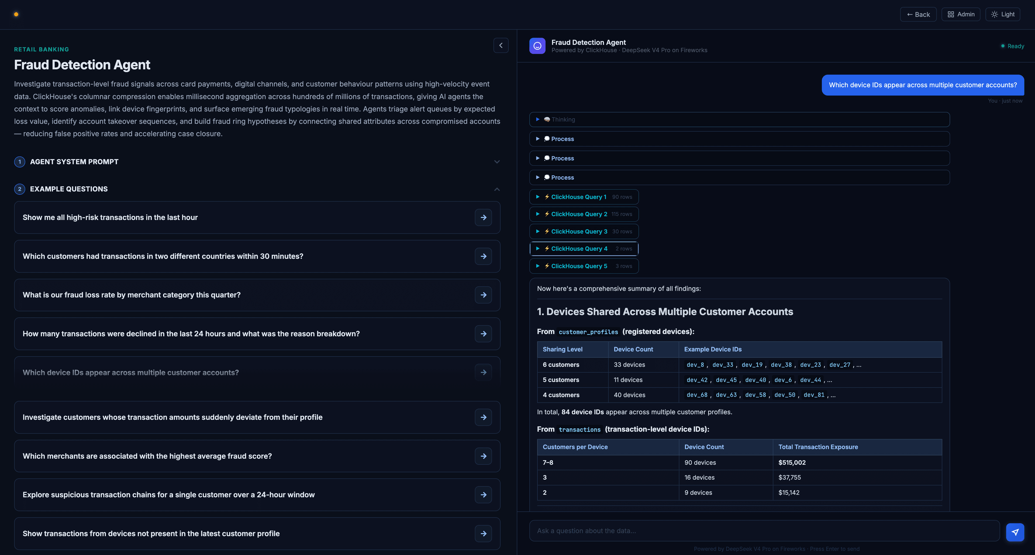Go Back using the header button

(x=918, y=15)
